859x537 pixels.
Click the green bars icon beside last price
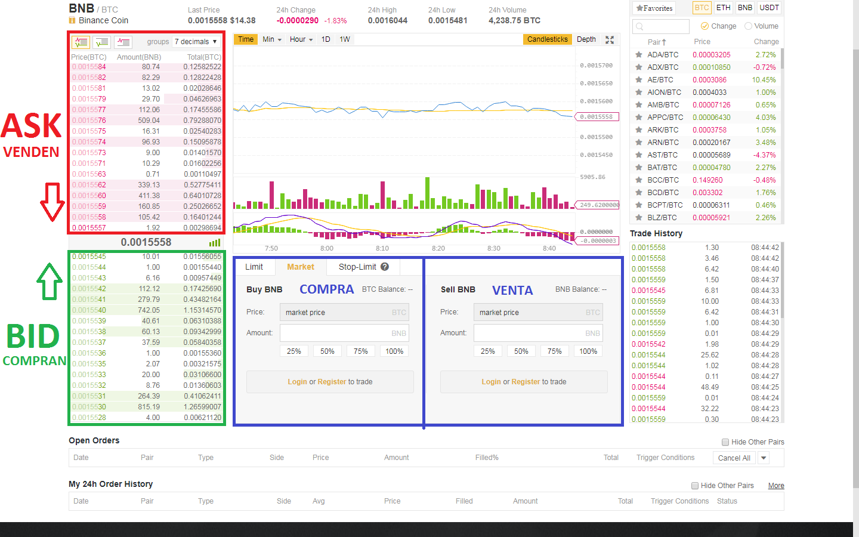coord(215,243)
